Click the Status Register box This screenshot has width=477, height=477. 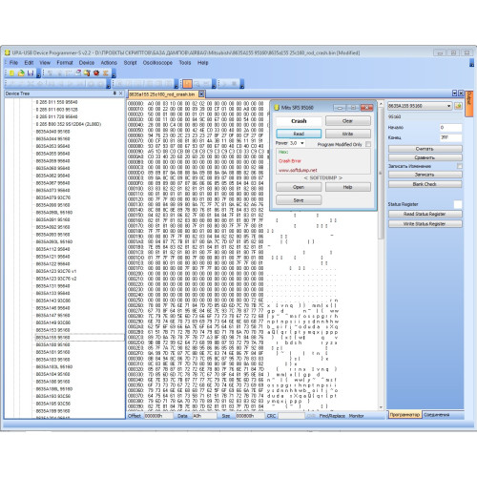pos(458,204)
